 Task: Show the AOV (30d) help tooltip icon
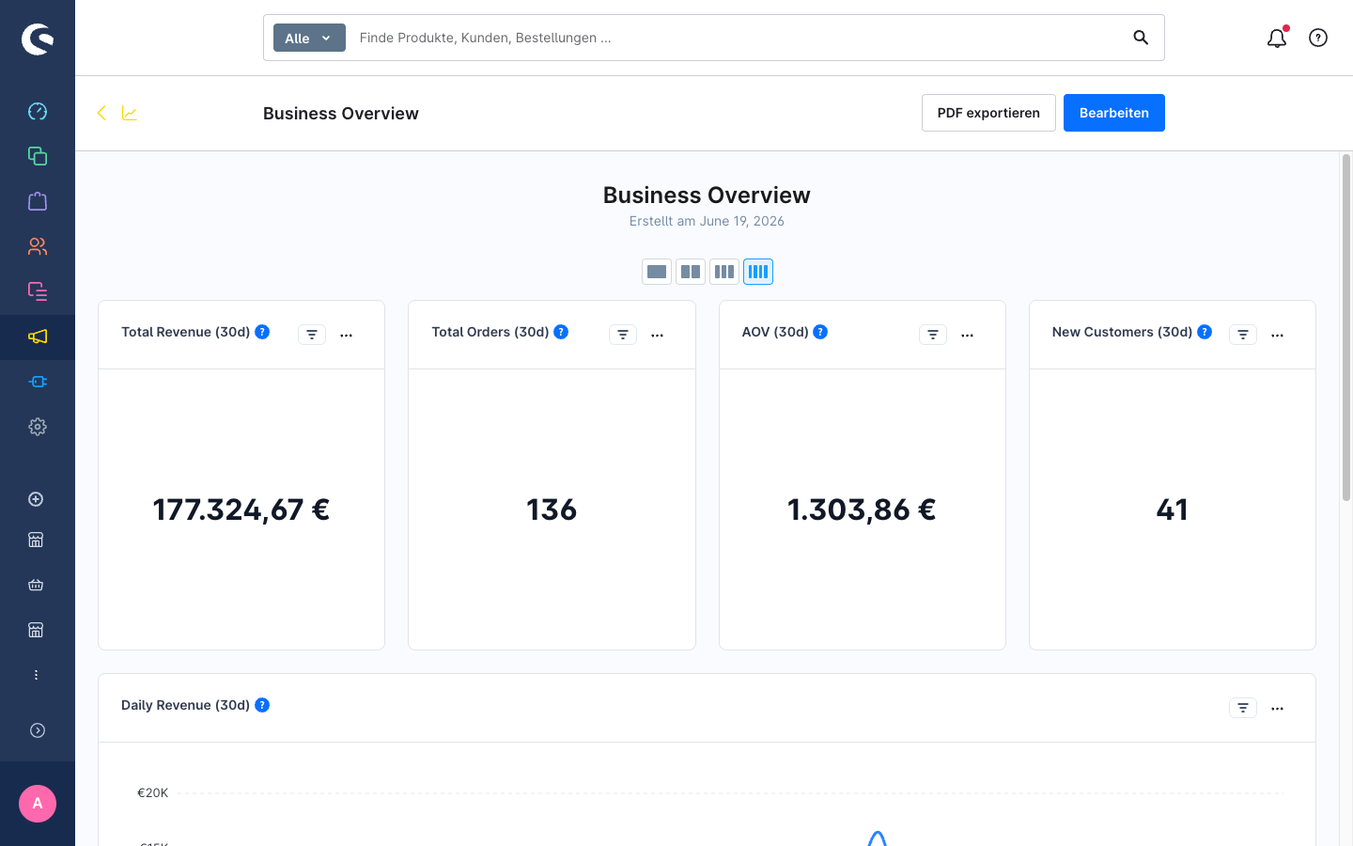coord(820,332)
